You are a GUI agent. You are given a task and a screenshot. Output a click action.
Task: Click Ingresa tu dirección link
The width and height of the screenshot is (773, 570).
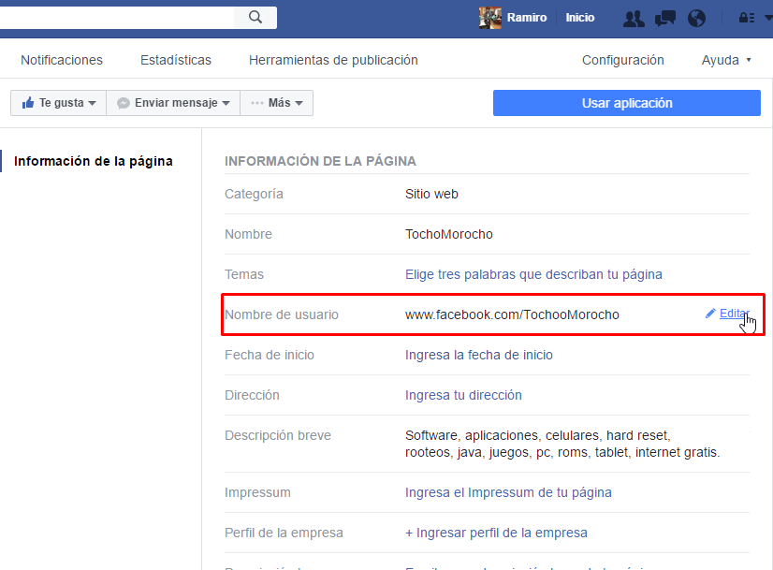pyautogui.click(x=463, y=396)
